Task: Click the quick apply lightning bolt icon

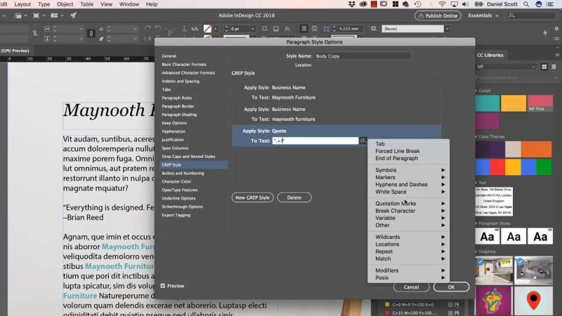Action: [545, 33]
